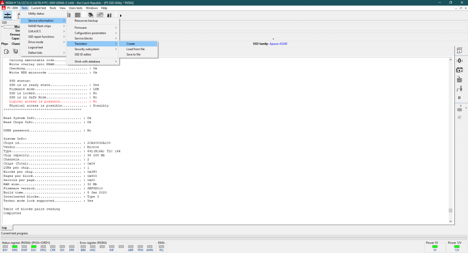Click the Current test progress bar
Viewport: 468px width, 253px height.
point(229,238)
